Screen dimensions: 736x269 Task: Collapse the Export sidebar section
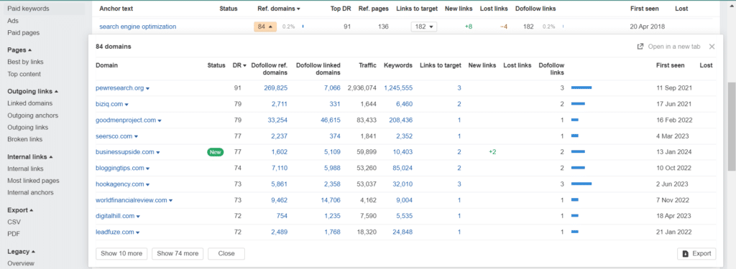(21, 210)
